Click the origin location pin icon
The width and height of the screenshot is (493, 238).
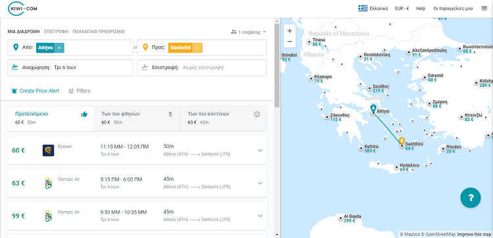(15, 47)
